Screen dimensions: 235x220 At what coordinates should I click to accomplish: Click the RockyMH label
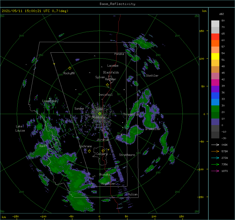coord(69,73)
